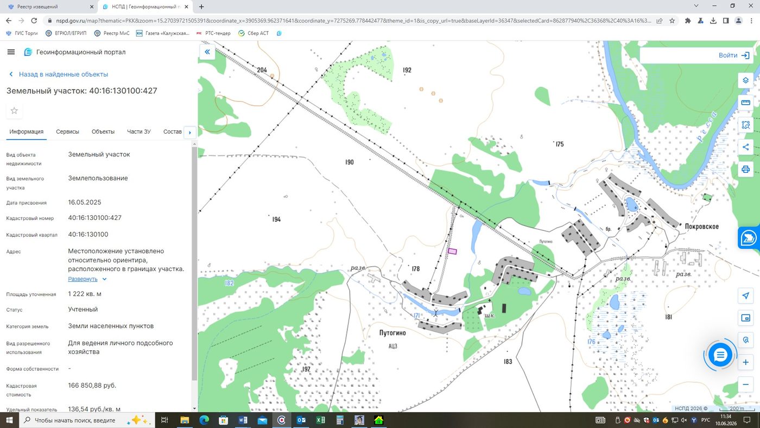
Task: Open the hamburger main menu
Action: tap(11, 52)
